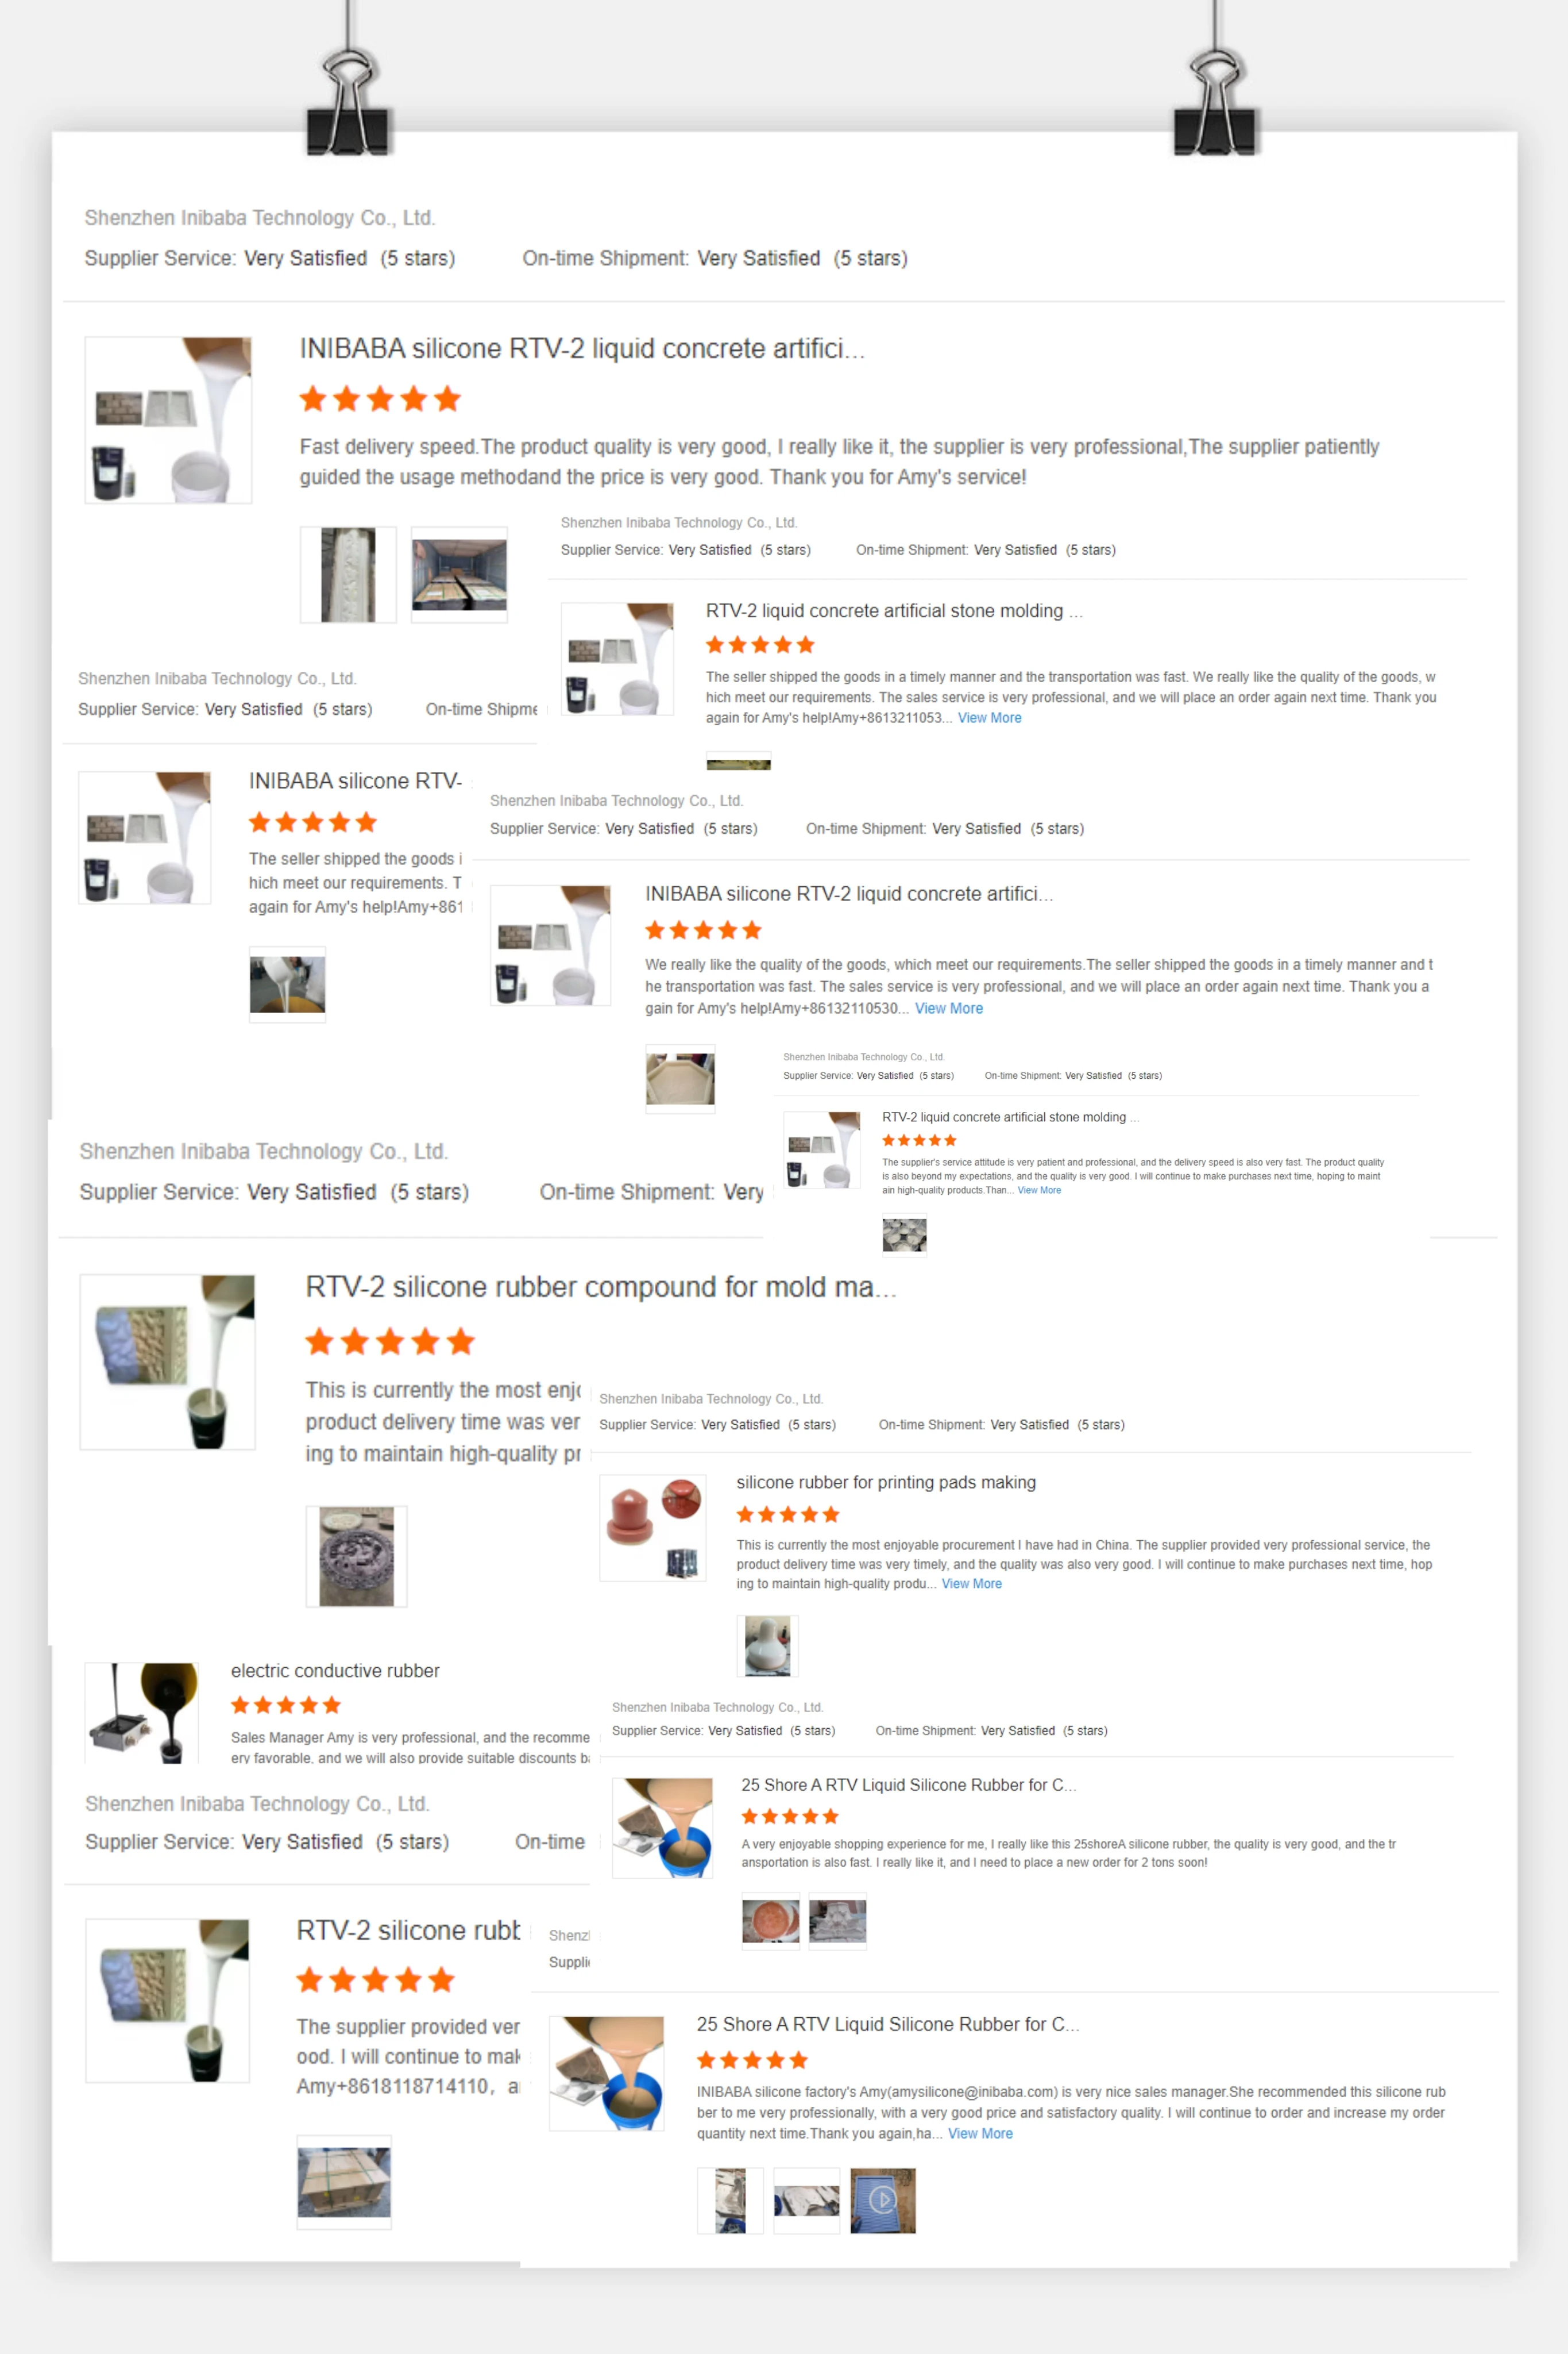The image size is (1568, 2354).
Task: Open top INIBABA silicone RTV-2 product image
Action: (x=168, y=420)
